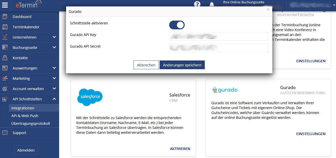Click the CRM label under Salesforce

[x=173, y=100]
